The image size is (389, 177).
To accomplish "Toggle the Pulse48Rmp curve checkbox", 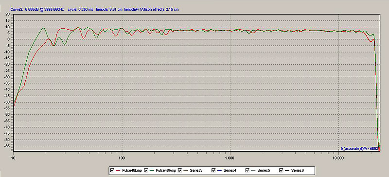I will click(x=146, y=170).
